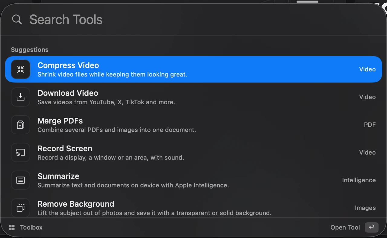Click the Open Tool button
Screen dimensions: 387x238
(x=345, y=227)
